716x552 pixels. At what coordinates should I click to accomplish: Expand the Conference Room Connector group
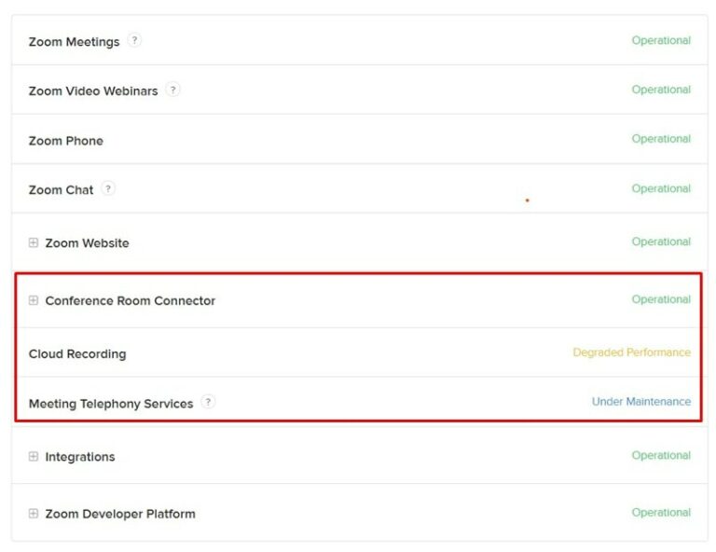(x=34, y=300)
